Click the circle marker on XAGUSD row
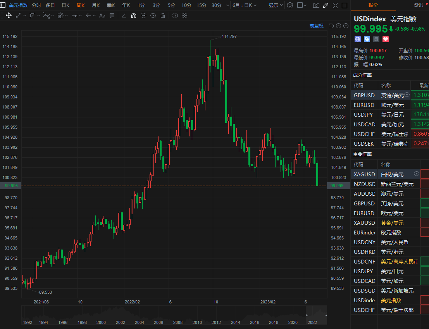 pos(417,174)
